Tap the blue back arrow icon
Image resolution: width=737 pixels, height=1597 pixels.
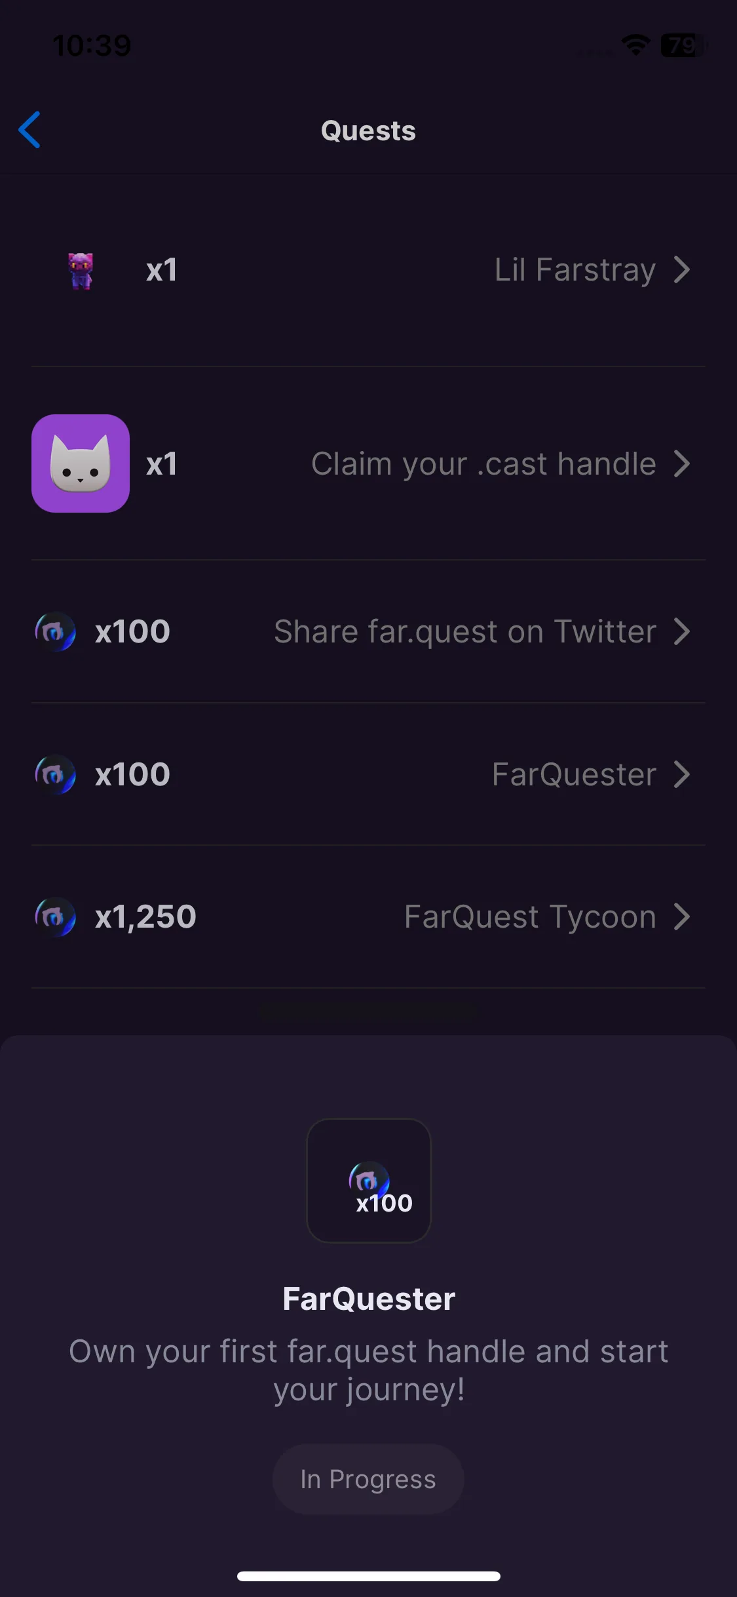tap(29, 130)
